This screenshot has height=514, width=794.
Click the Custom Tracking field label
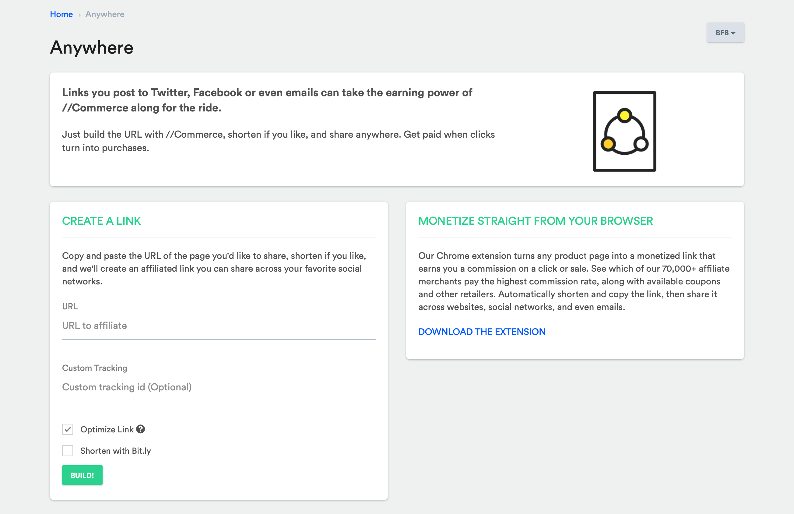point(94,368)
